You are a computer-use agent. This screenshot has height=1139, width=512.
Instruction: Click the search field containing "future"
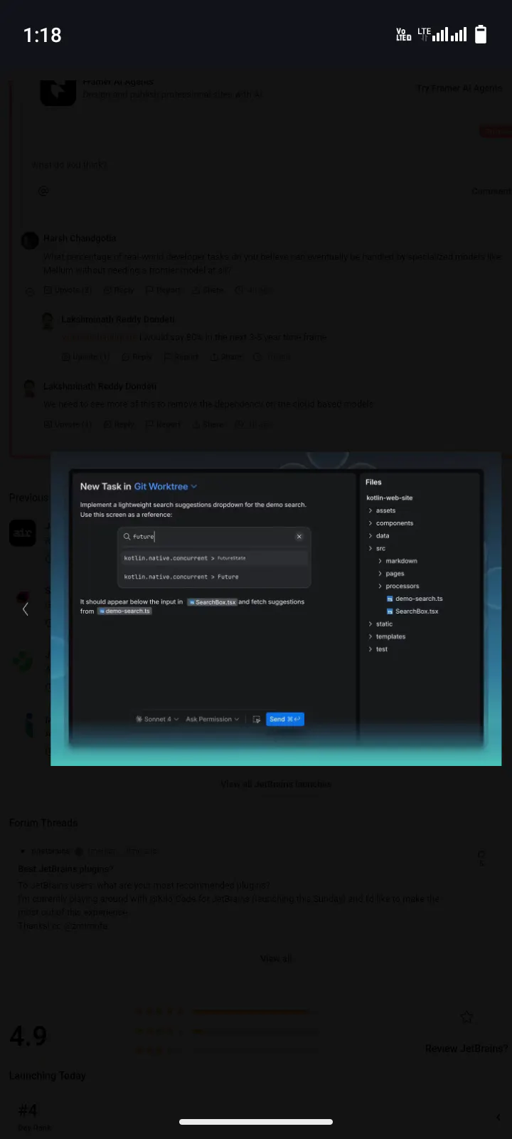tap(214, 536)
